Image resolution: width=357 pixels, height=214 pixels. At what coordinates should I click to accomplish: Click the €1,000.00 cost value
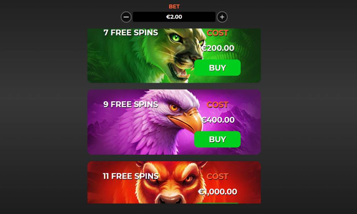(x=217, y=192)
